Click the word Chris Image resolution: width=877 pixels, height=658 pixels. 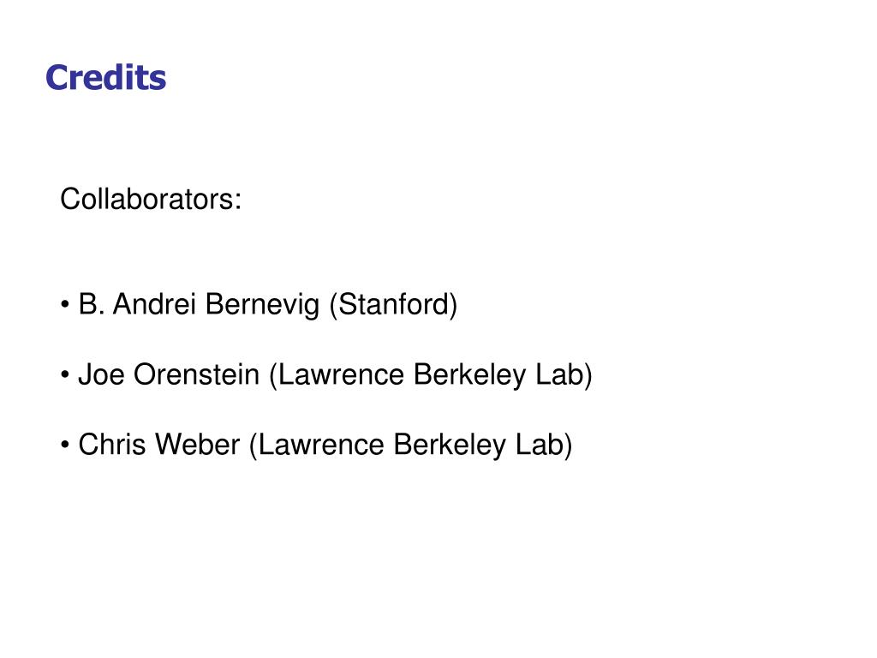click(x=112, y=445)
